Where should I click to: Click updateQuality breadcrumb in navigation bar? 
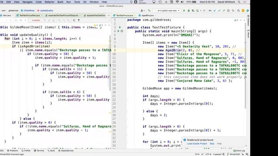tap(45, 10)
